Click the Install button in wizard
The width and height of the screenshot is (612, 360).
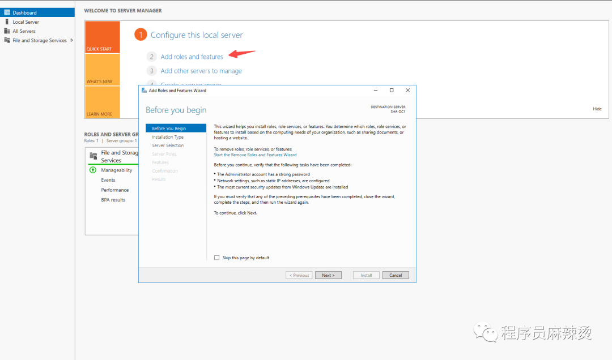(x=366, y=275)
